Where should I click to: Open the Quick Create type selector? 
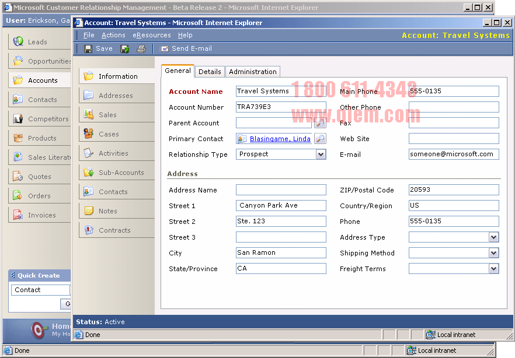41,290
